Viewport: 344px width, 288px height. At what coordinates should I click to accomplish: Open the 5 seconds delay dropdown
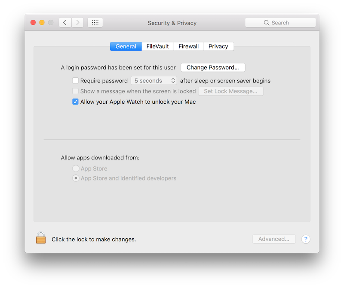154,81
